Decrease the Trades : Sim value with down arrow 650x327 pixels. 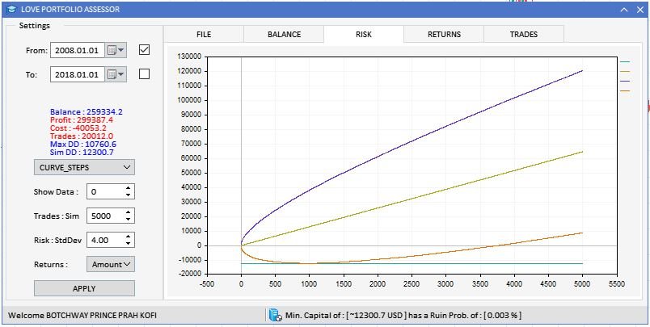click(129, 220)
